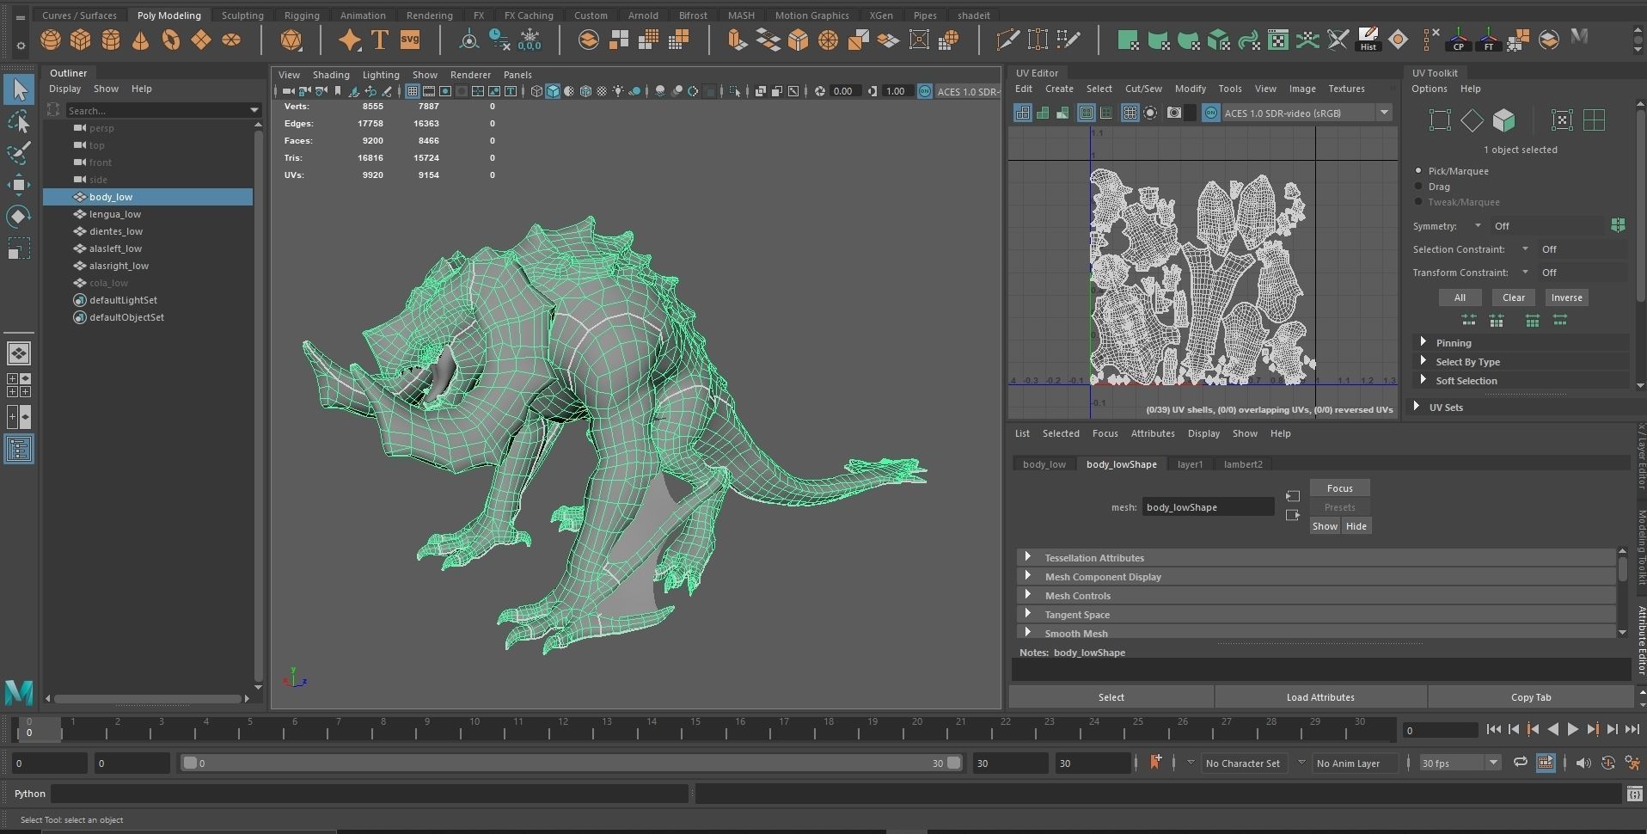The height and width of the screenshot is (834, 1647).
Task: Select lengua_low in the Outliner
Action: point(115,214)
